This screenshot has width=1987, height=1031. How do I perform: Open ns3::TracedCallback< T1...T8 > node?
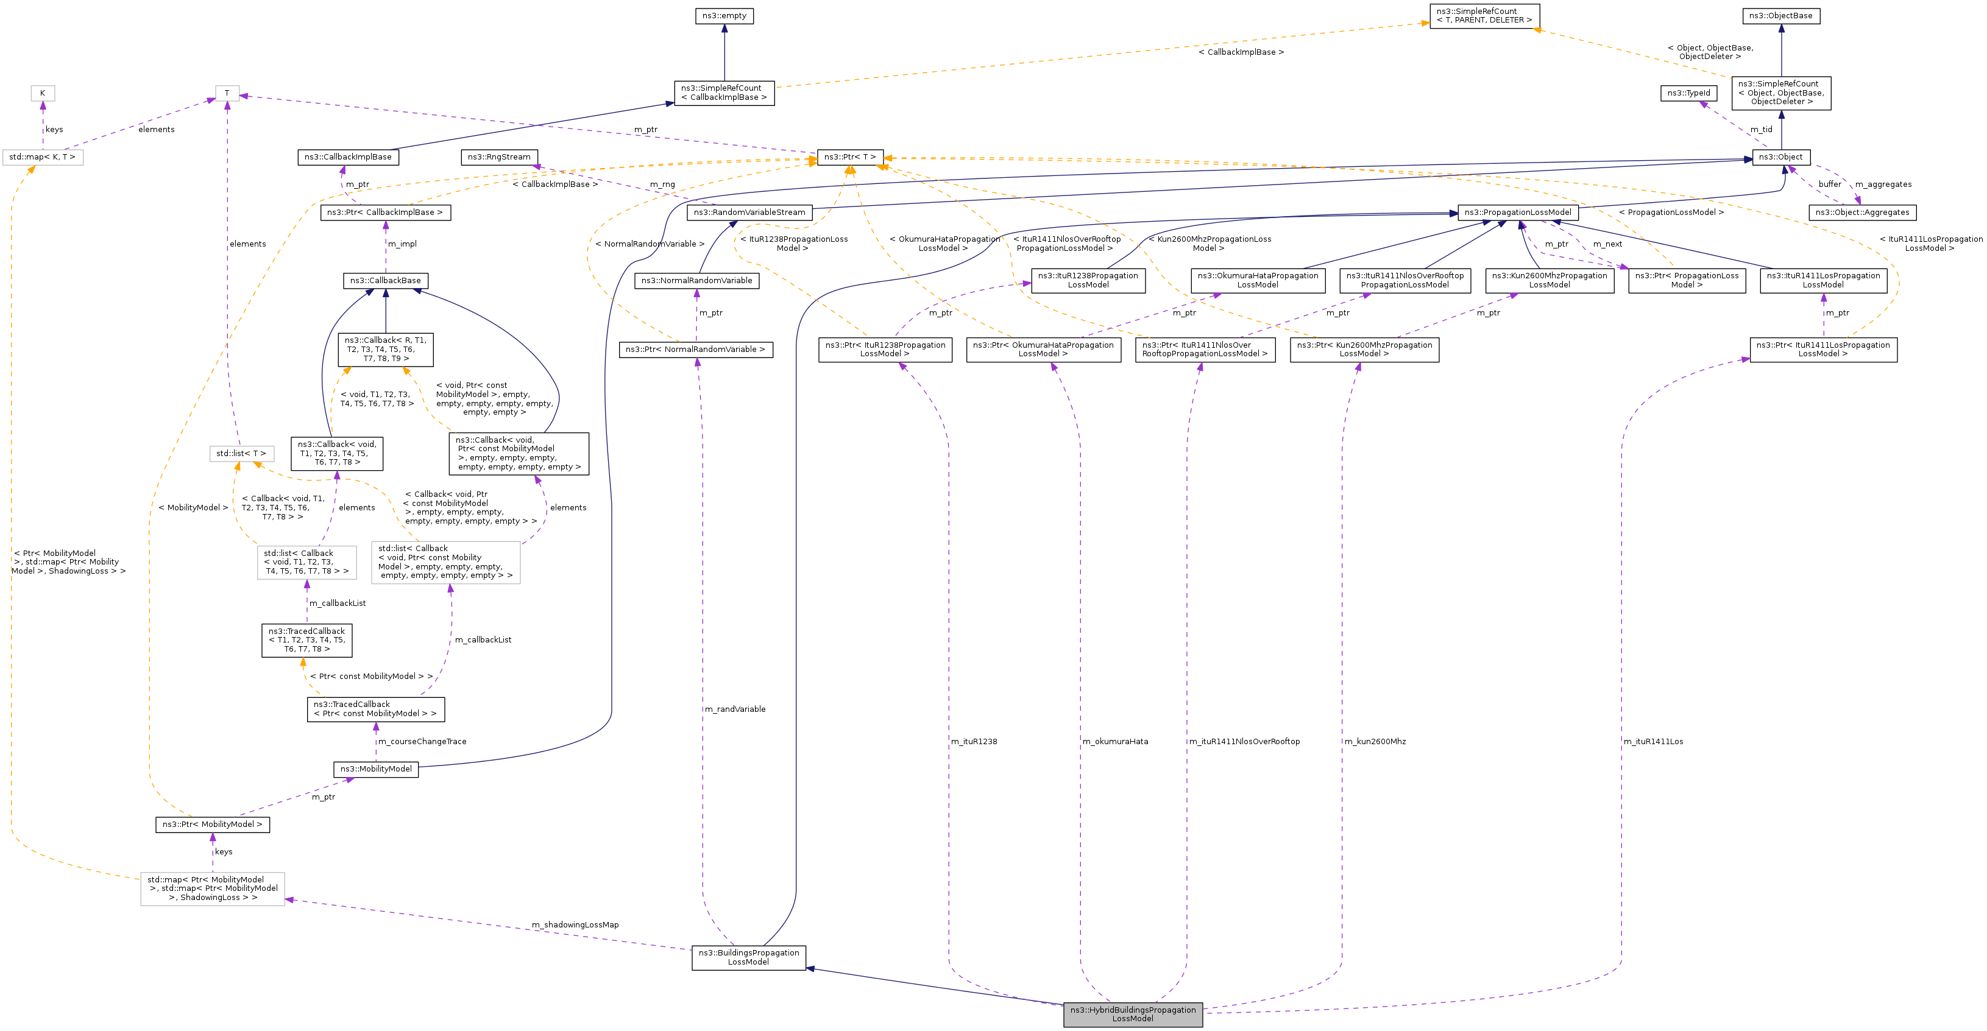point(306,640)
